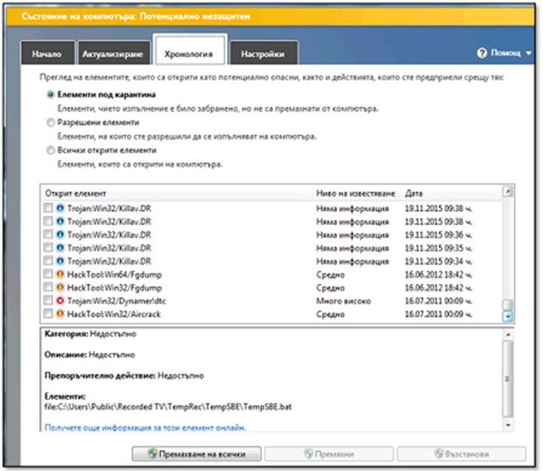Check the box for Trojan:Win32/Dynamer!dtc
The height and width of the screenshot is (471, 543).
[48, 300]
